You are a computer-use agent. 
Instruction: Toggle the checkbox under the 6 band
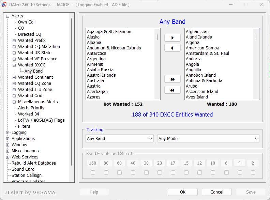click(x=226, y=172)
